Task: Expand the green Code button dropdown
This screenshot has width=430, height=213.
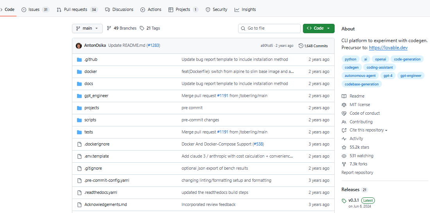Action: point(319,28)
